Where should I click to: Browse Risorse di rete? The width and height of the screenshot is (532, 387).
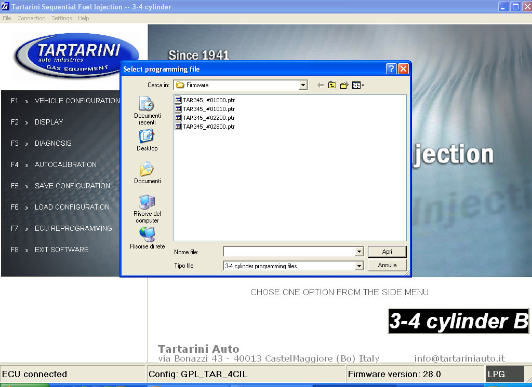tap(147, 238)
